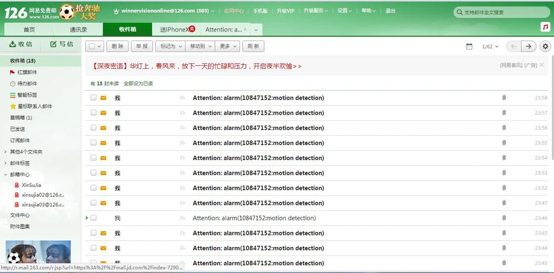554x273 pixels.
Task: Tick checkbox of the 23:52 email
Action: 93,188
